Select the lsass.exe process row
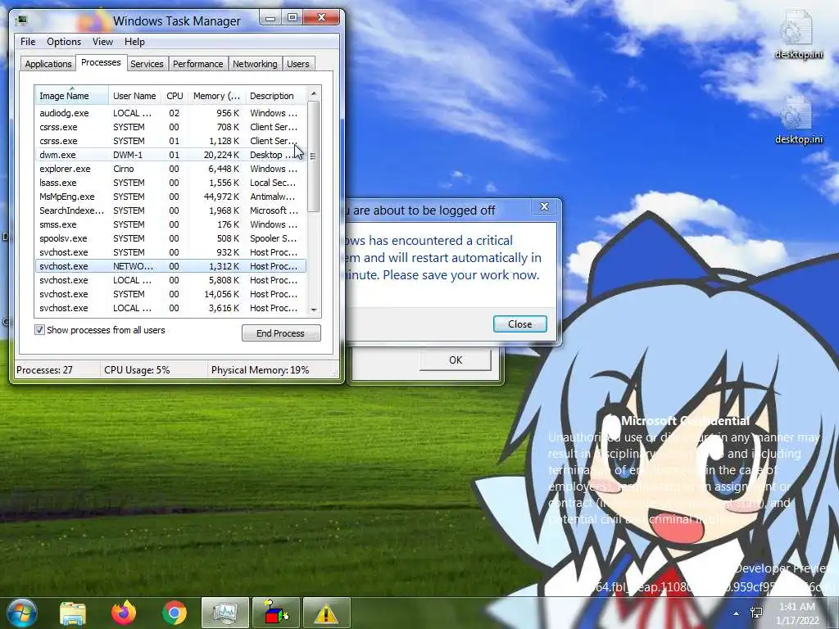The image size is (839, 629). tap(170, 183)
